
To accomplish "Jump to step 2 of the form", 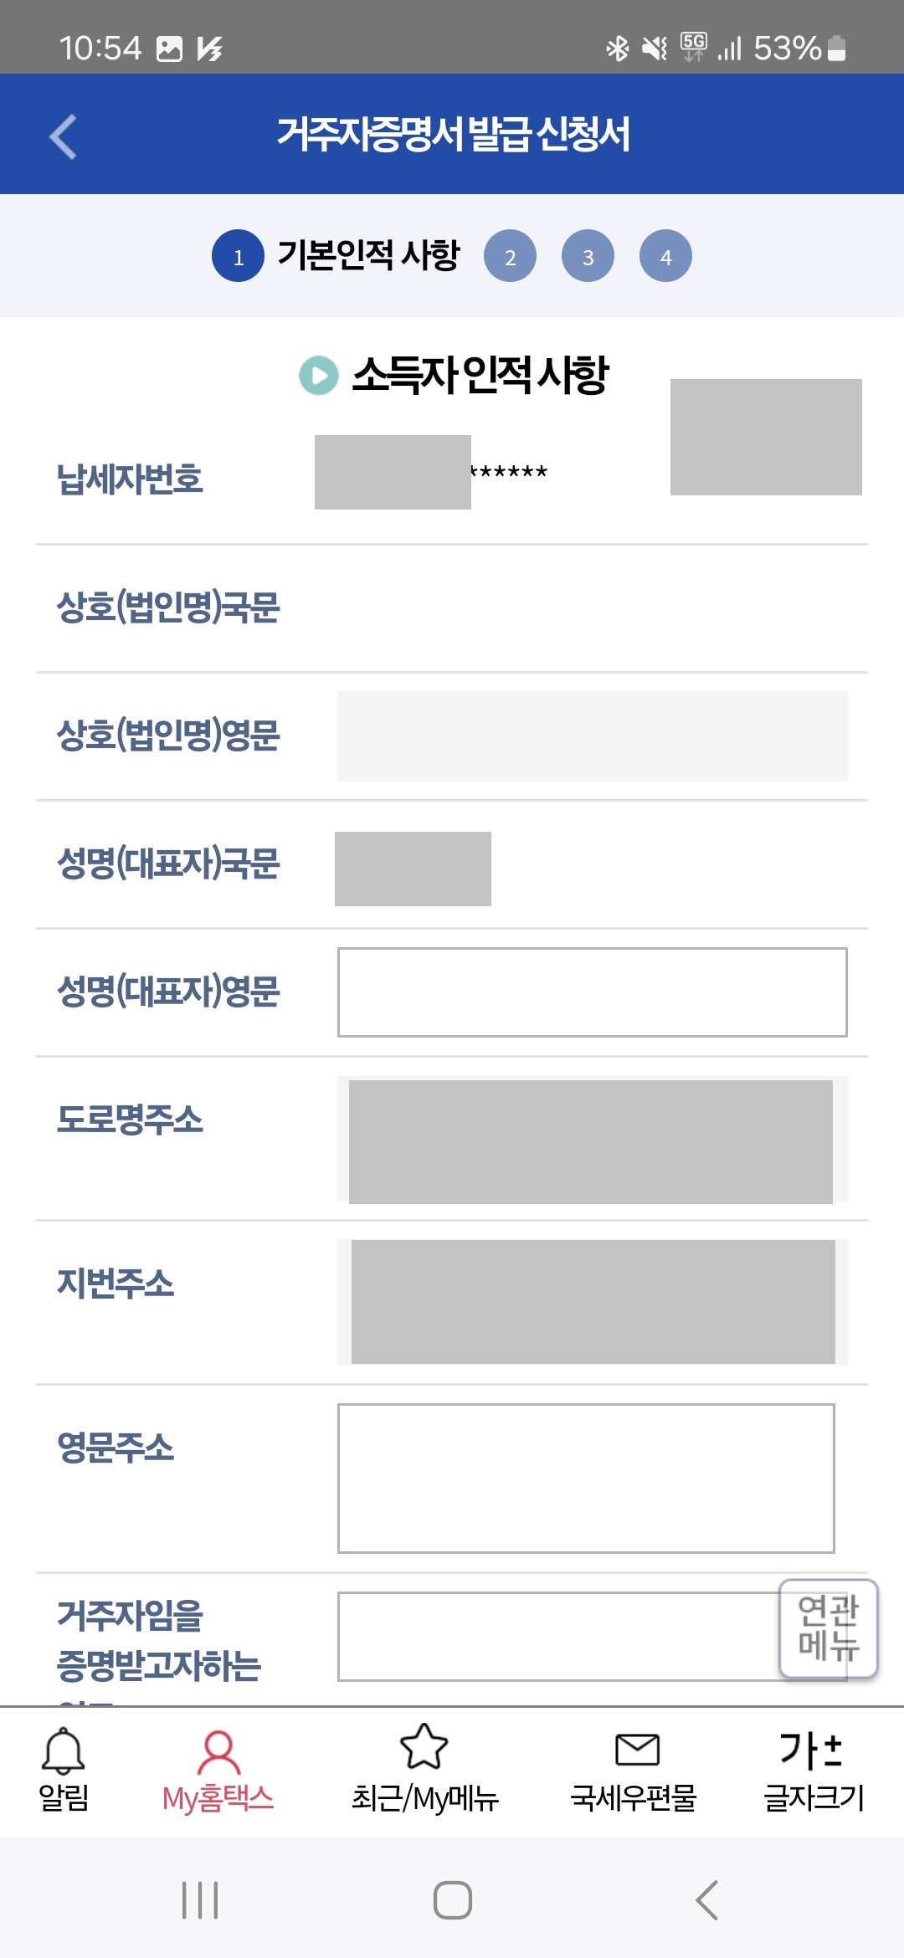I will (x=510, y=256).
